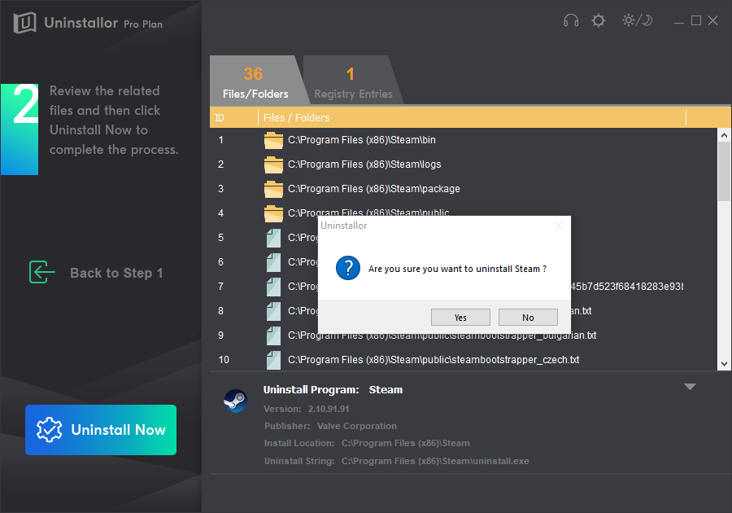Screen dimensions: 732x513
Task: Collapse program details with triangle arrow
Action: click(690, 387)
